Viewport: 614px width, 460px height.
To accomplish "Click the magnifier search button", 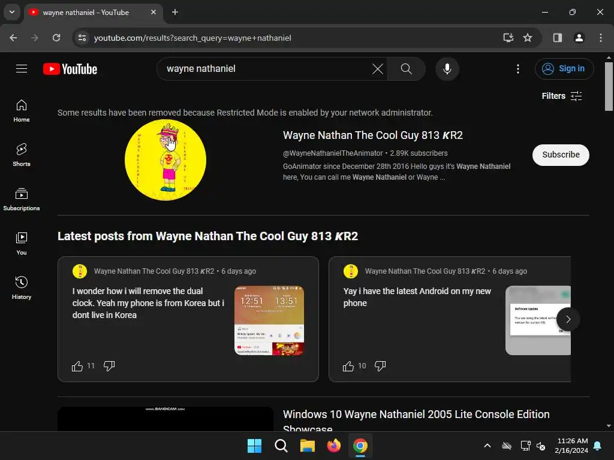I will click(x=407, y=69).
